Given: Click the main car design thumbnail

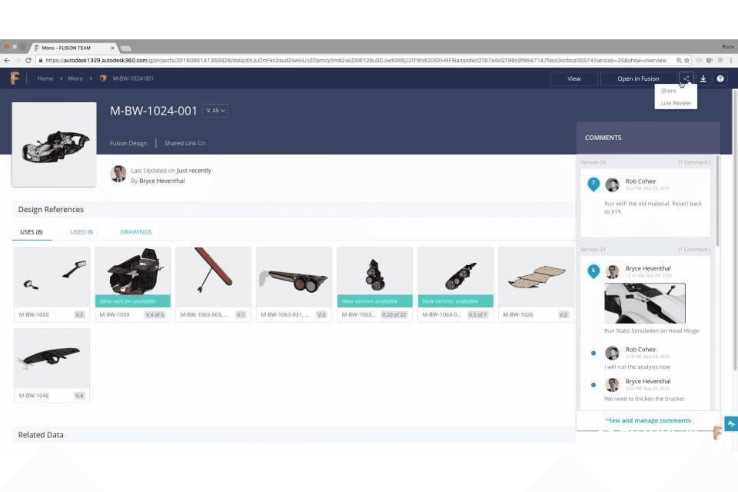Looking at the screenshot, I should tap(54, 145).
